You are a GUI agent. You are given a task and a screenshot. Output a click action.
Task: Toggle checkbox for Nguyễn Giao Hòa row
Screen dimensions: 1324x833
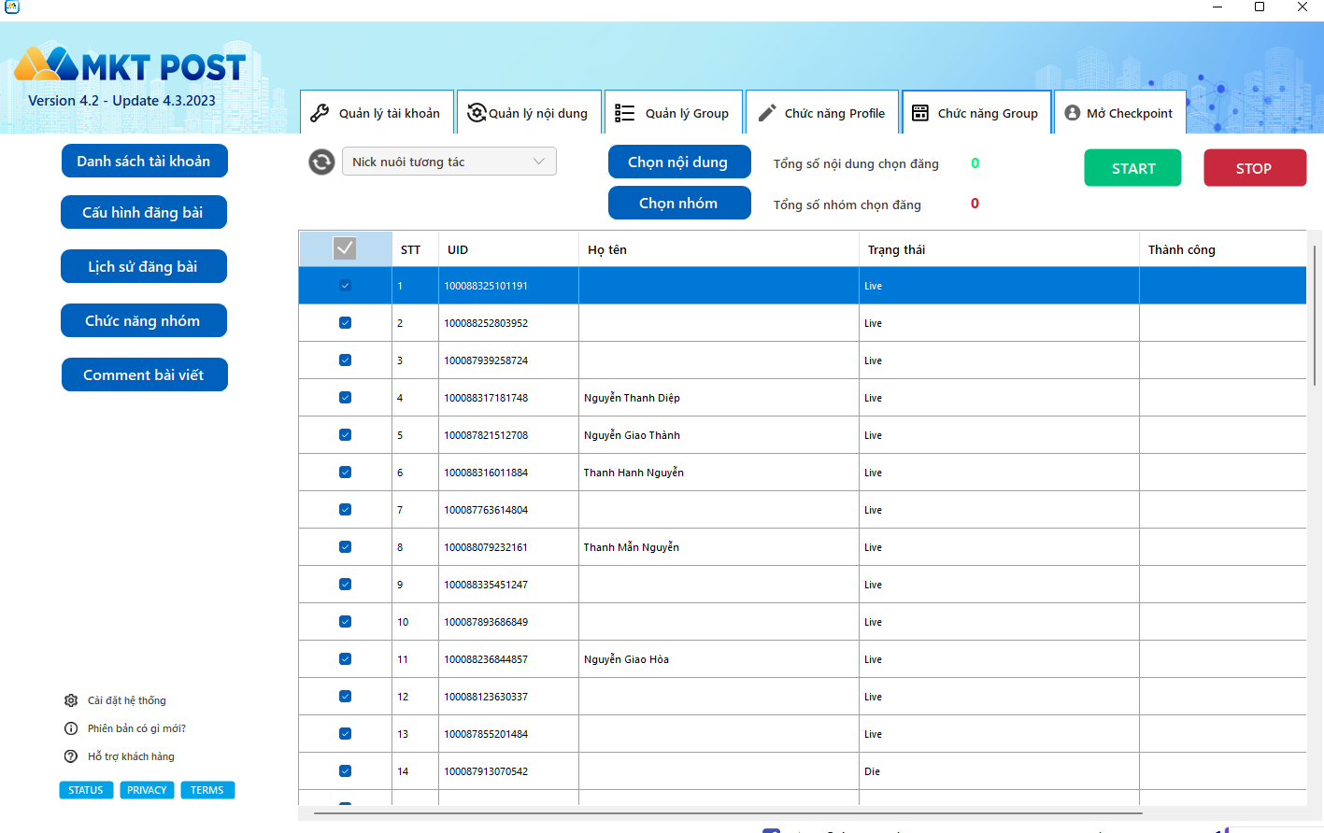(345, 659)
